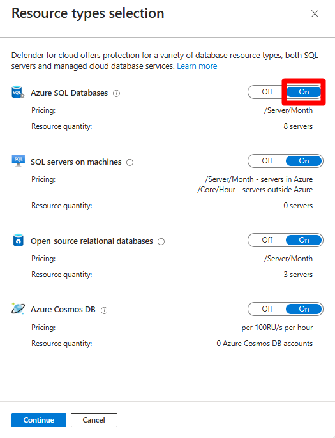The height and width of the screenshot is (438, 335).
Task: Click the SQL servers on machines icon
Action: point(18,161)
